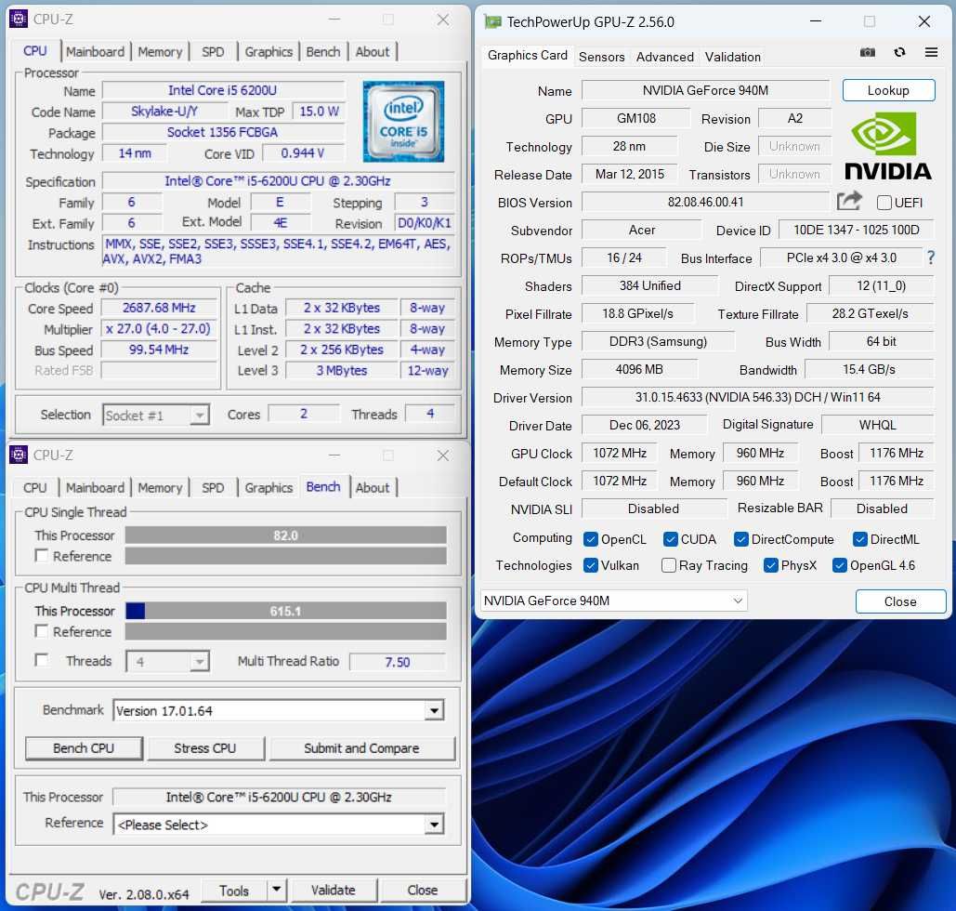Click the GPU-Z refresh icon
This screenshot has height=911, width=956.
point(899,52)
